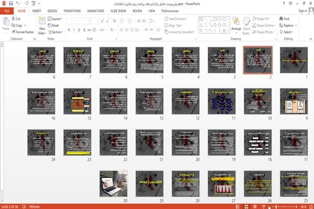Open the Layout dropdown
Image resolution: width=314 pixels, height=209 pixels.
click(55, 19)
